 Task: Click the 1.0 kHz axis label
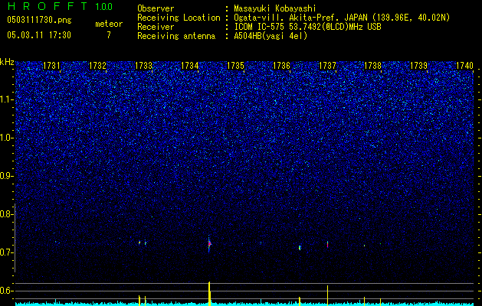6,138
